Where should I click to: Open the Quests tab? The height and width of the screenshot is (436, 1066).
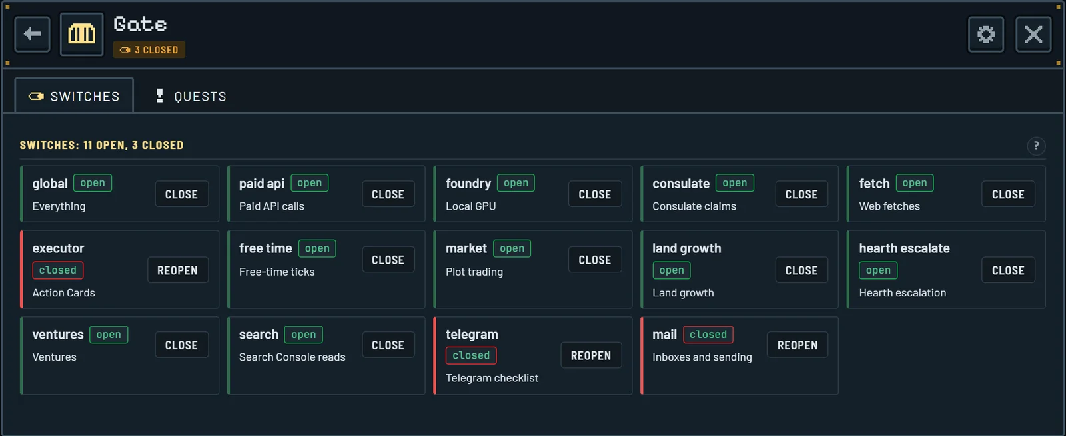click(x=191, y=96)
